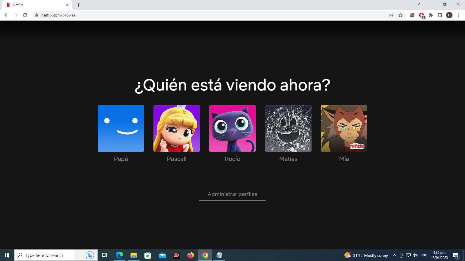The width and height of the screenshot is (465, 261).
Task: Show hidden system tray icons
Action: [x=394, y=255]
